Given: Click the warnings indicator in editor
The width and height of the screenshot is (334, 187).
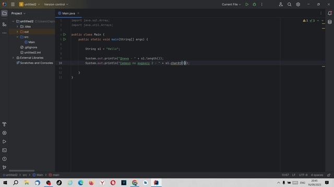Looking at the screenshot, I should tap(305, 21).
